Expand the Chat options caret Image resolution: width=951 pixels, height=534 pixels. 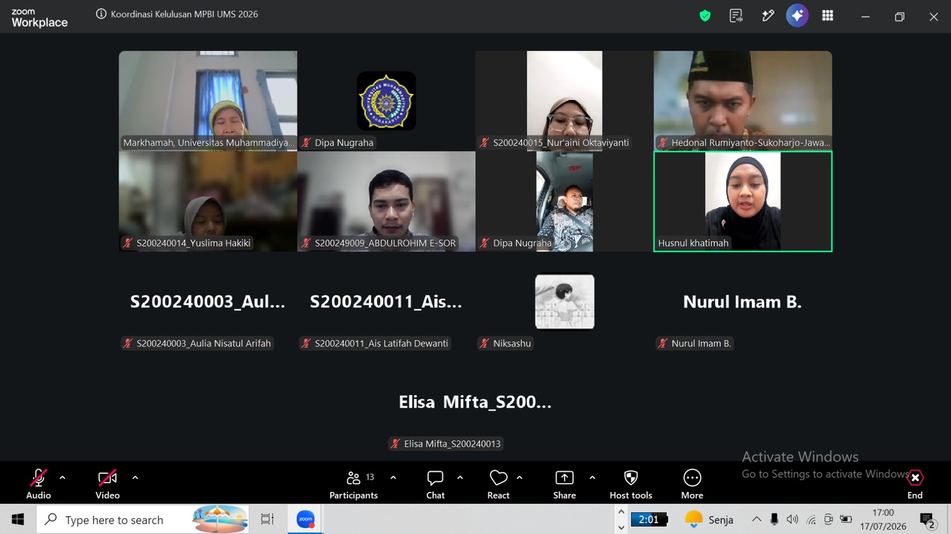click(460, 478)
